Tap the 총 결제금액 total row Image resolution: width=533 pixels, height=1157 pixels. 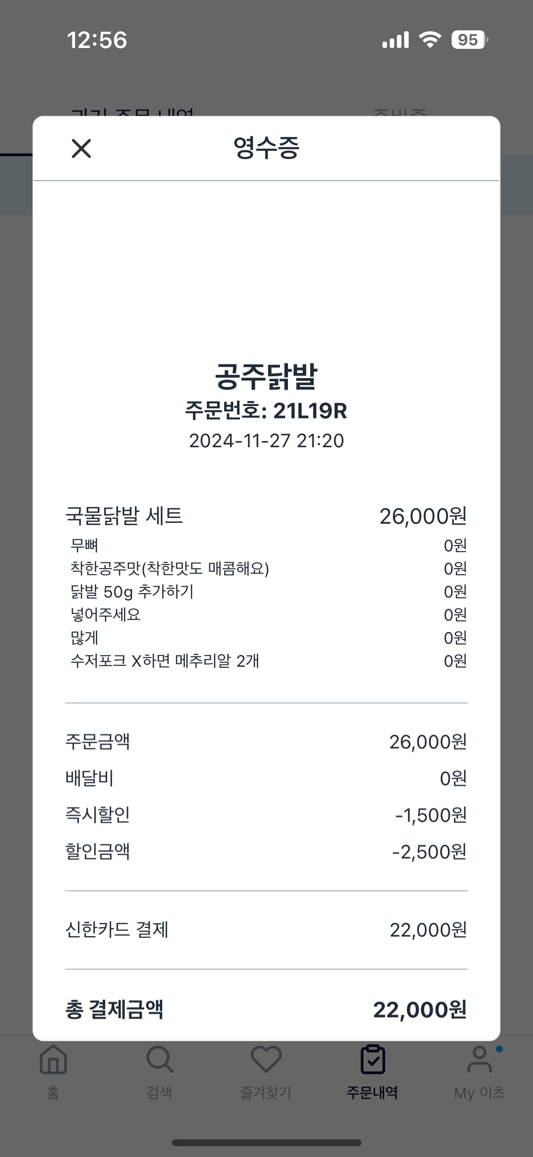pos(266,1009)
